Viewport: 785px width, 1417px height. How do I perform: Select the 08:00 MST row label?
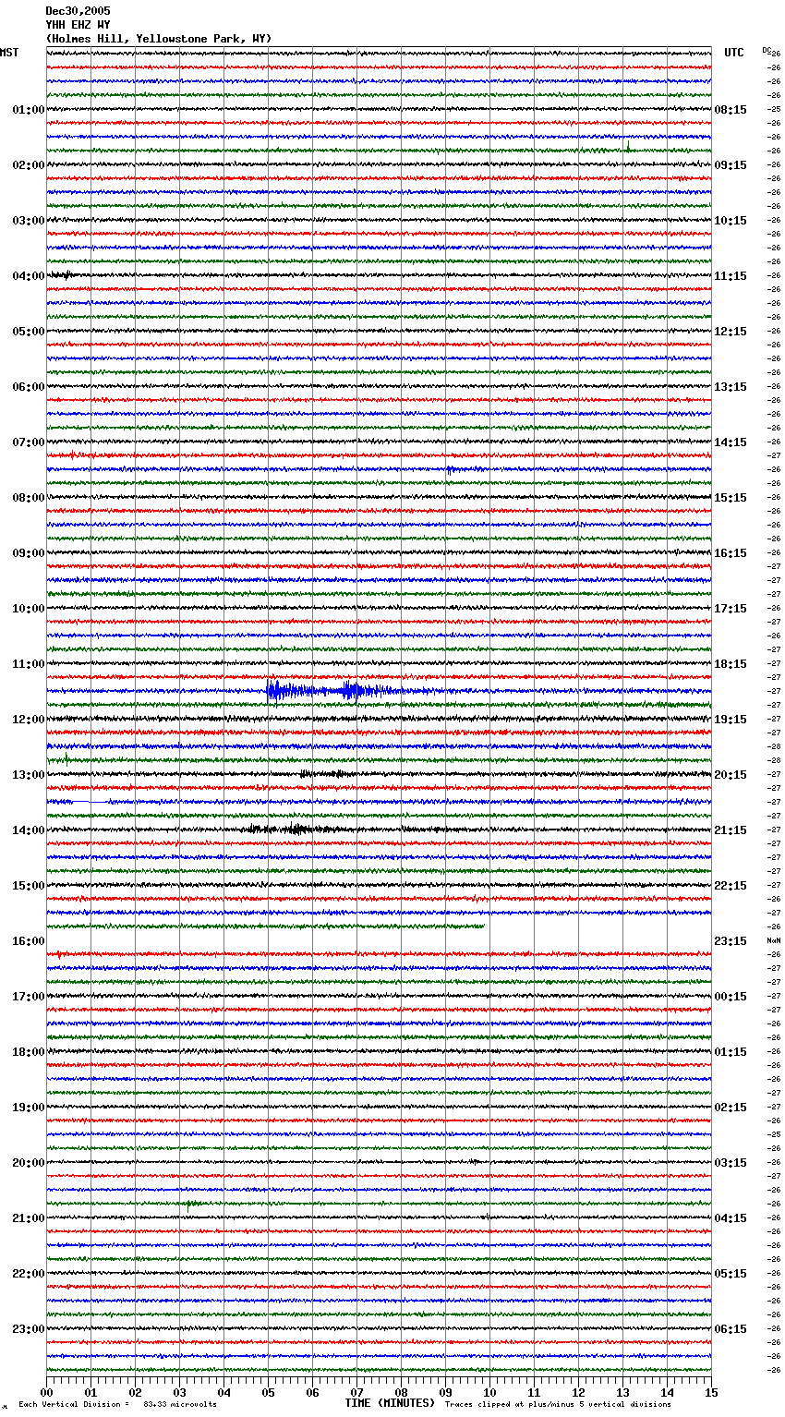[x=29, y=498]
